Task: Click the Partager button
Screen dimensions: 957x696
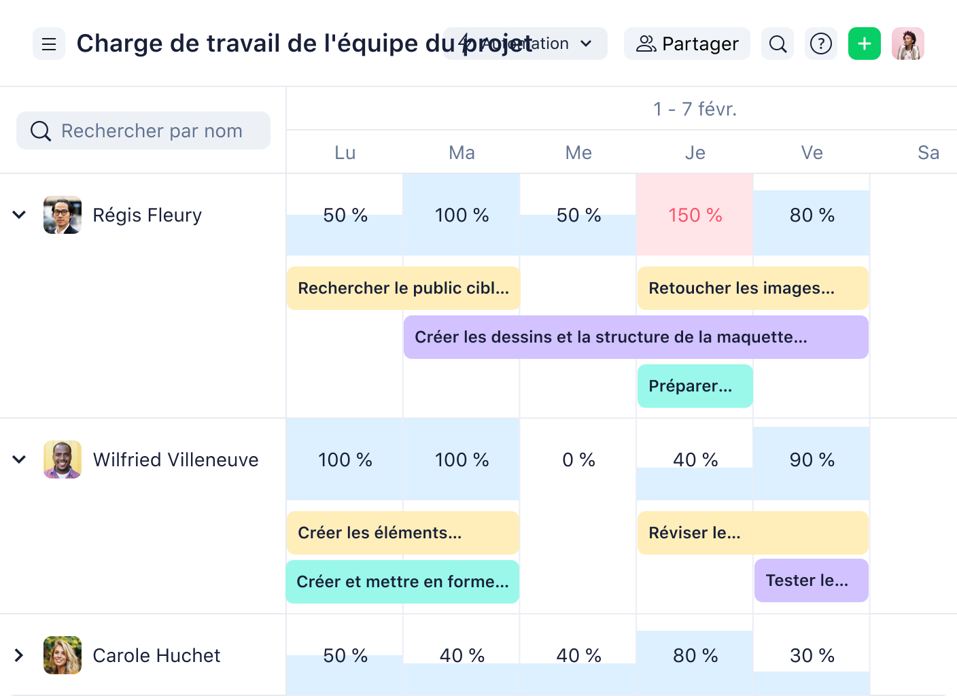Action: click(687, 44)
